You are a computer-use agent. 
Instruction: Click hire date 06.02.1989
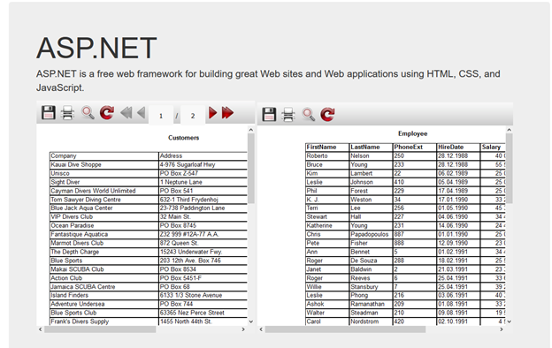(x=458, y=173)
